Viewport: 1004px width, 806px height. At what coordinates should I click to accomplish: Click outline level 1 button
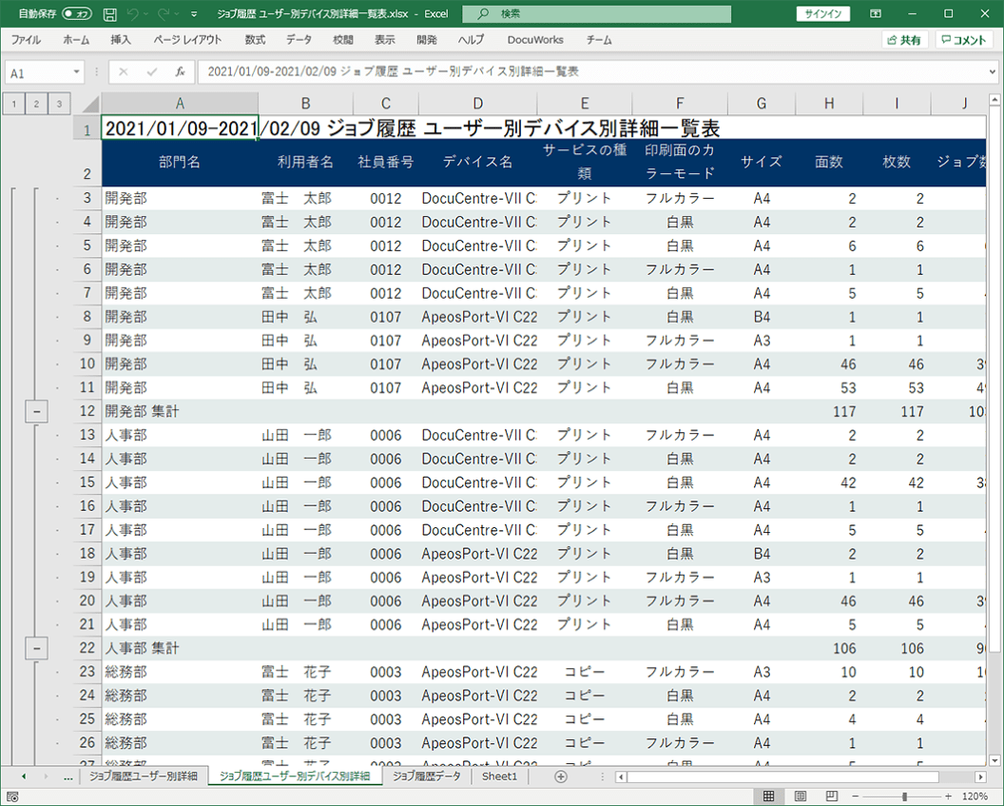pyautogui.click(x=14, y=104)
